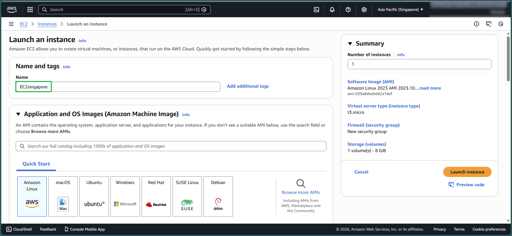Screen dimensions: 512x236
Task: Open the Terms footer link
Action: pos(459,229)
